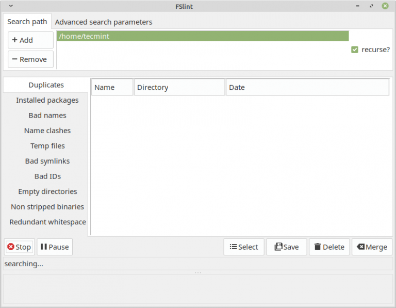Open the window menu arrow in title bar

11,6
